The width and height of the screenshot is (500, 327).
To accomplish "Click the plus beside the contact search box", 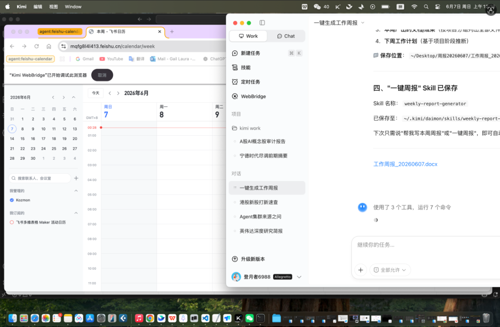I will pyautogui.click(x=76, y=178).
